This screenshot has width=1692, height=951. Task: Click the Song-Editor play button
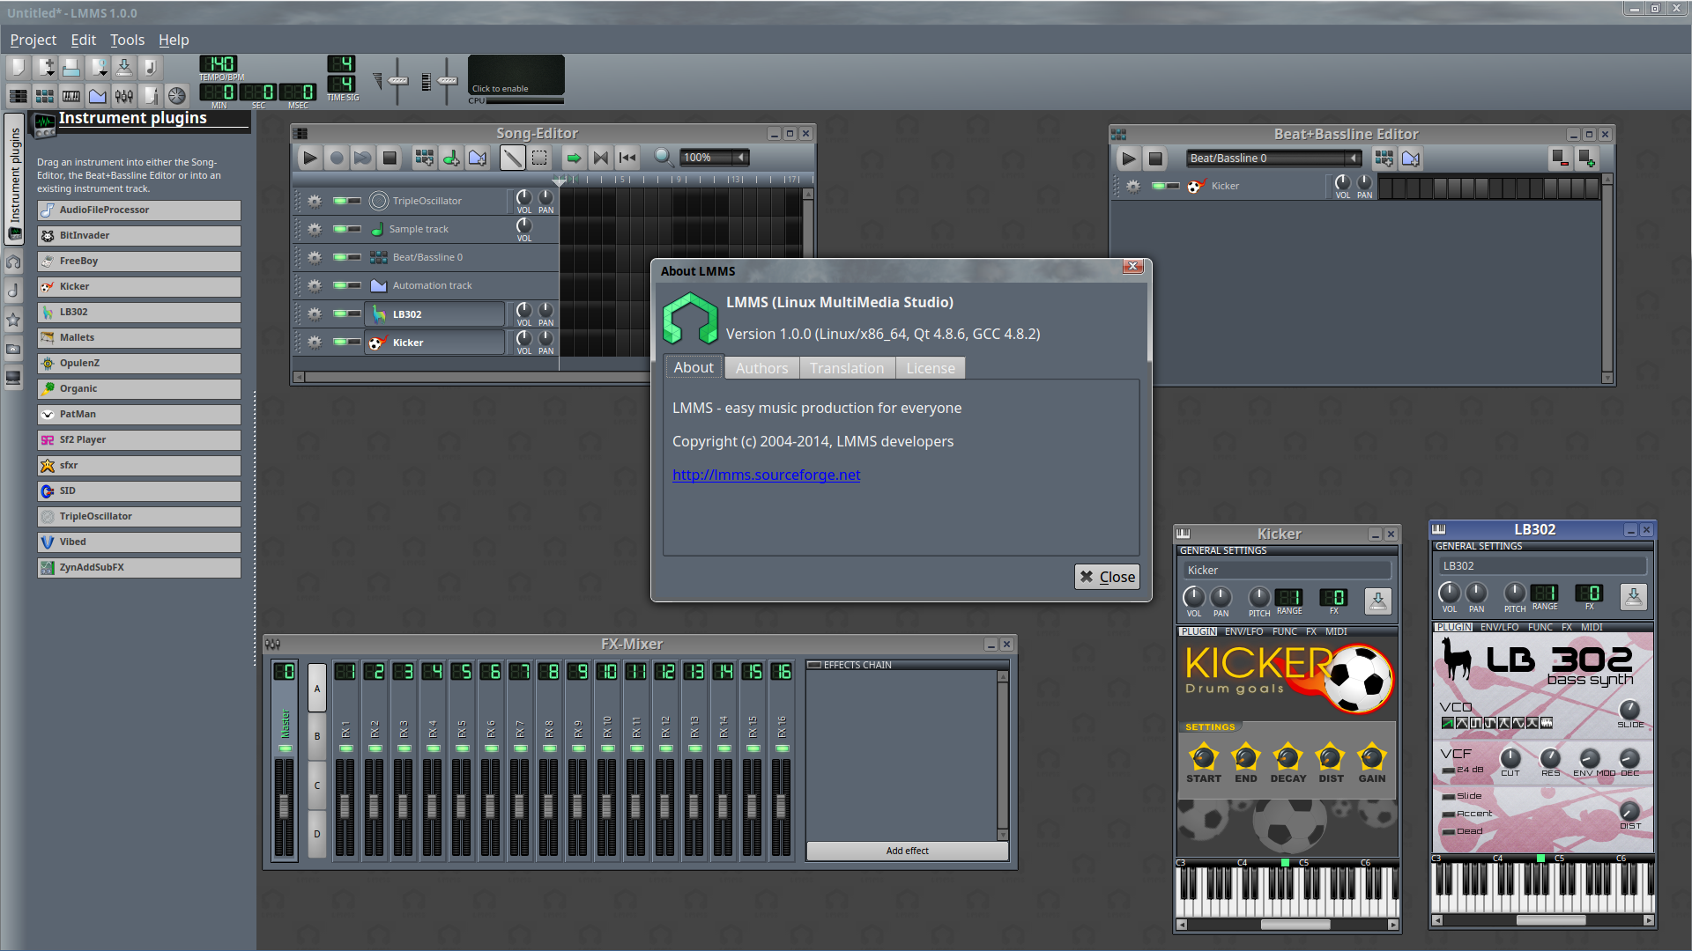point(309,158)
